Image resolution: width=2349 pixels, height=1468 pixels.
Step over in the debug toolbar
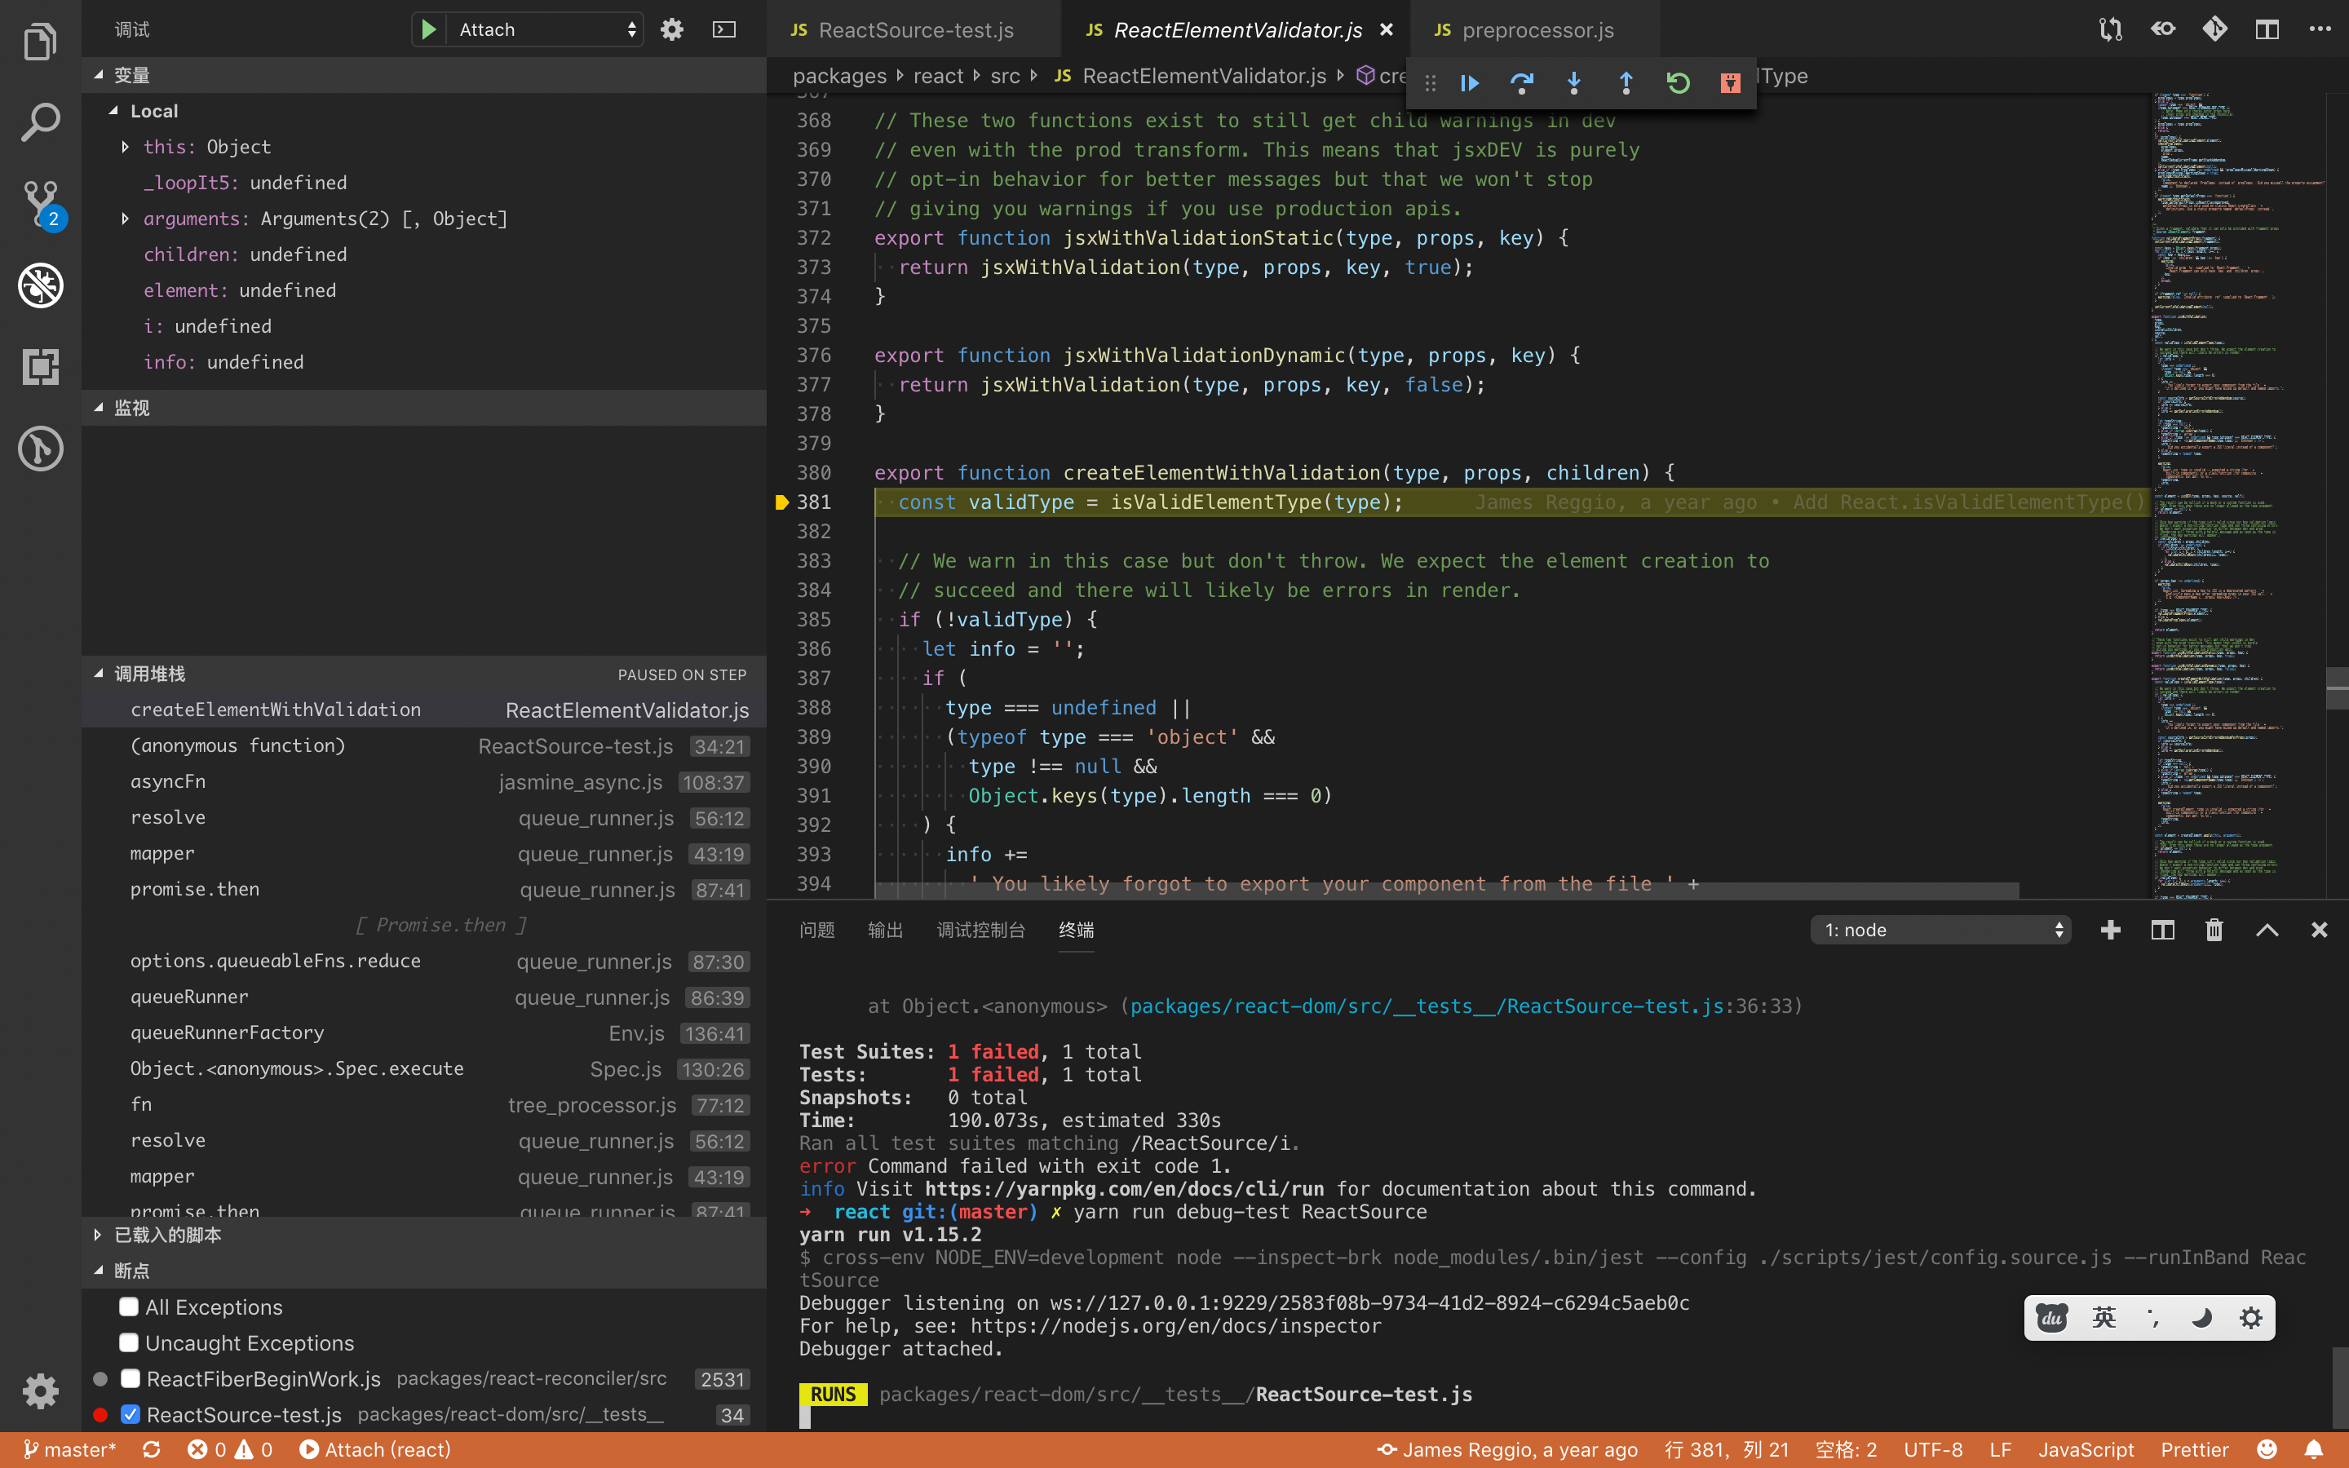coord(1521,83)
